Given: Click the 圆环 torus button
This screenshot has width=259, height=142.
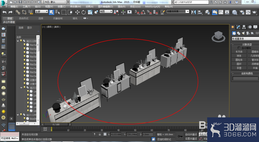Looking at the screenshot, I should click(239, 64).
